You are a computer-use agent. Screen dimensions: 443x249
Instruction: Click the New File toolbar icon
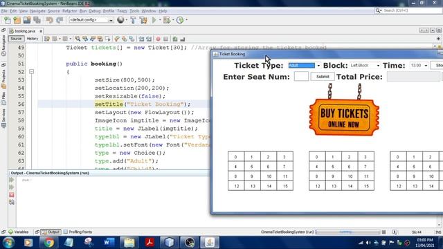click(8, 20)
